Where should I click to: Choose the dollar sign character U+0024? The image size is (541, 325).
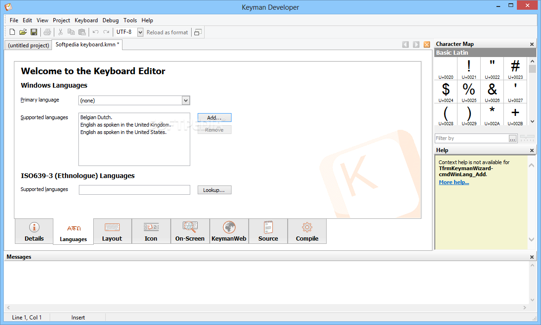tap(446, 92)
